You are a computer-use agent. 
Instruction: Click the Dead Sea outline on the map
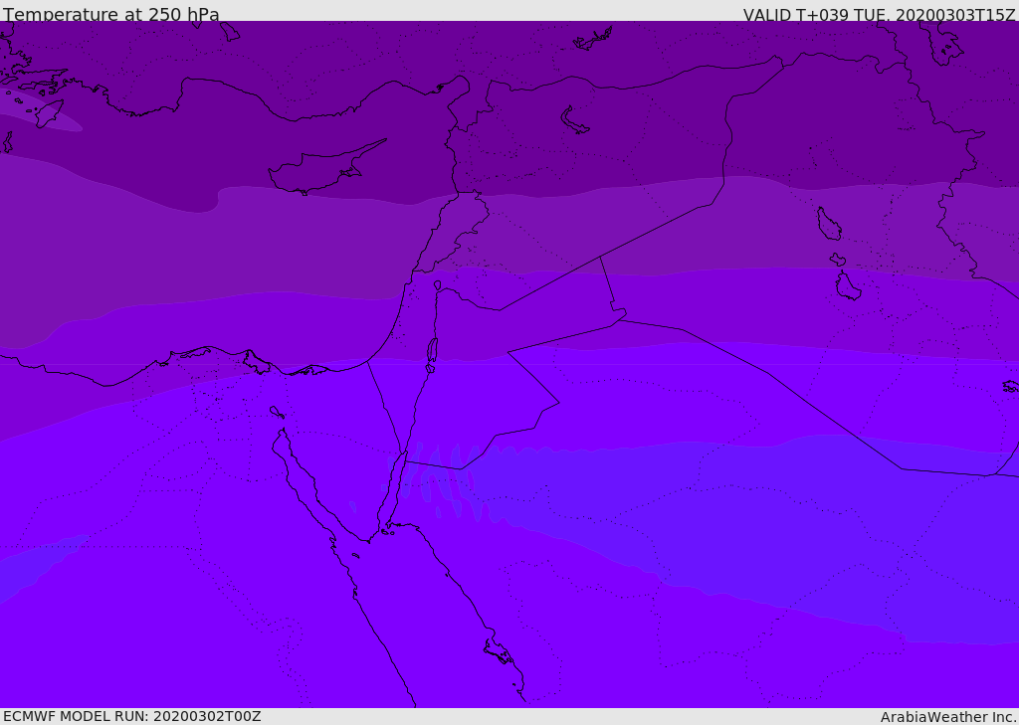pos(432,351)
